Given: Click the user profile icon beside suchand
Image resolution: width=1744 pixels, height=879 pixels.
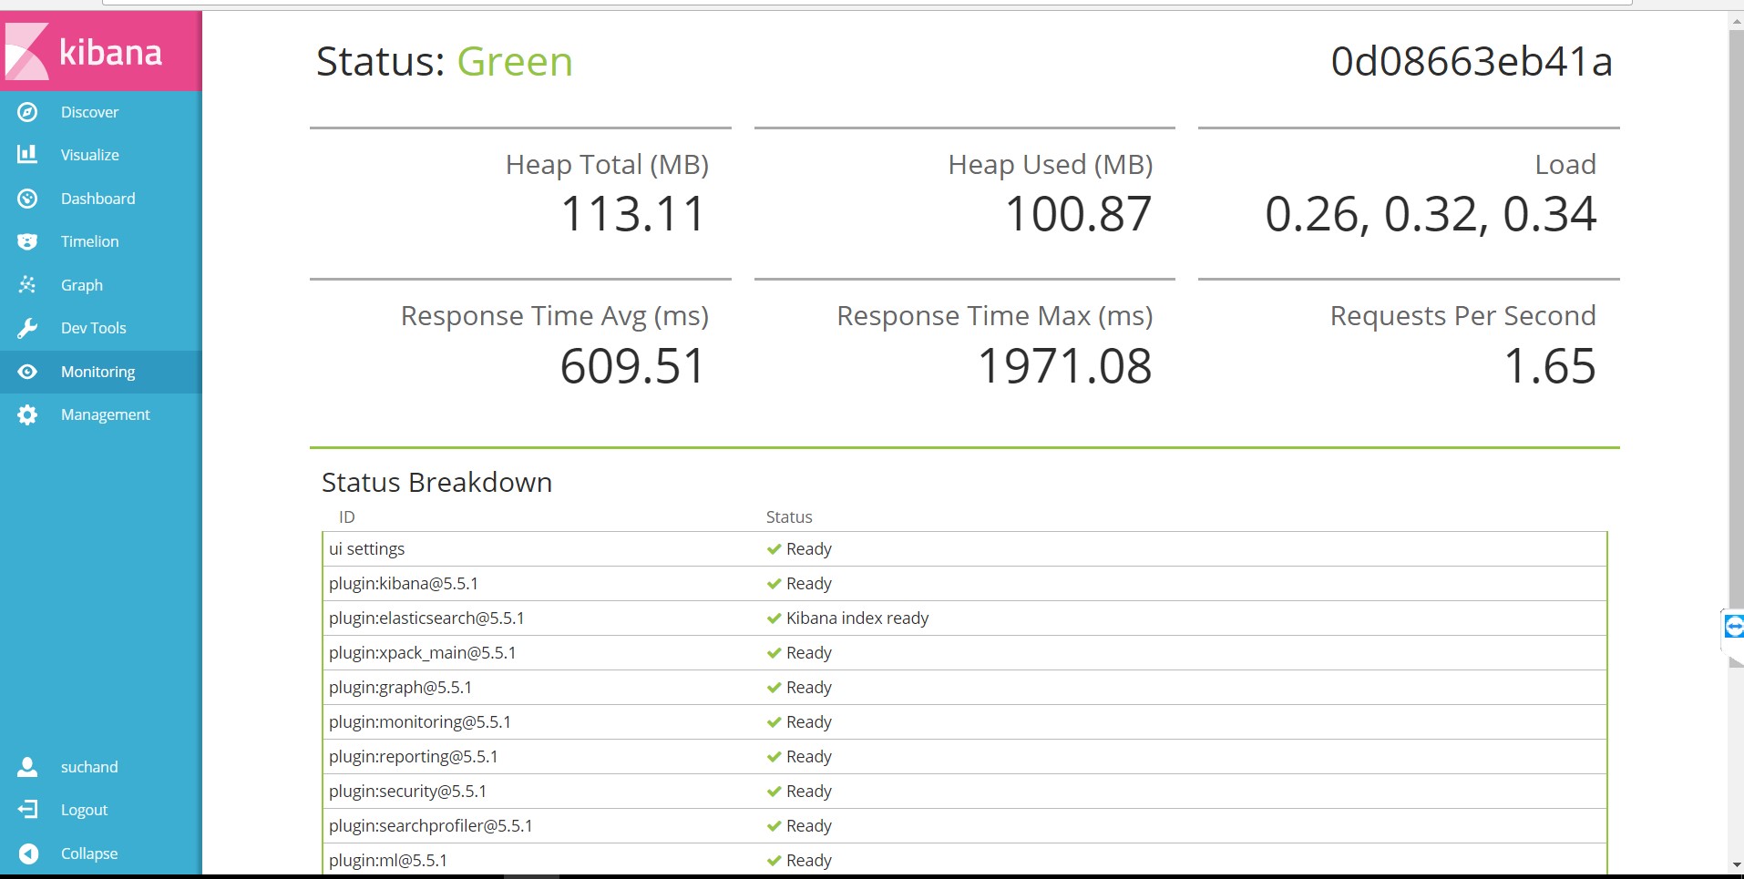Looking at the screenshot, I should pyautogui.click(x=27, y=767).
